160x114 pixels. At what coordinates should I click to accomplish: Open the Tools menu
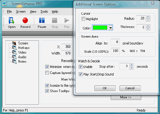coord(44,12)
